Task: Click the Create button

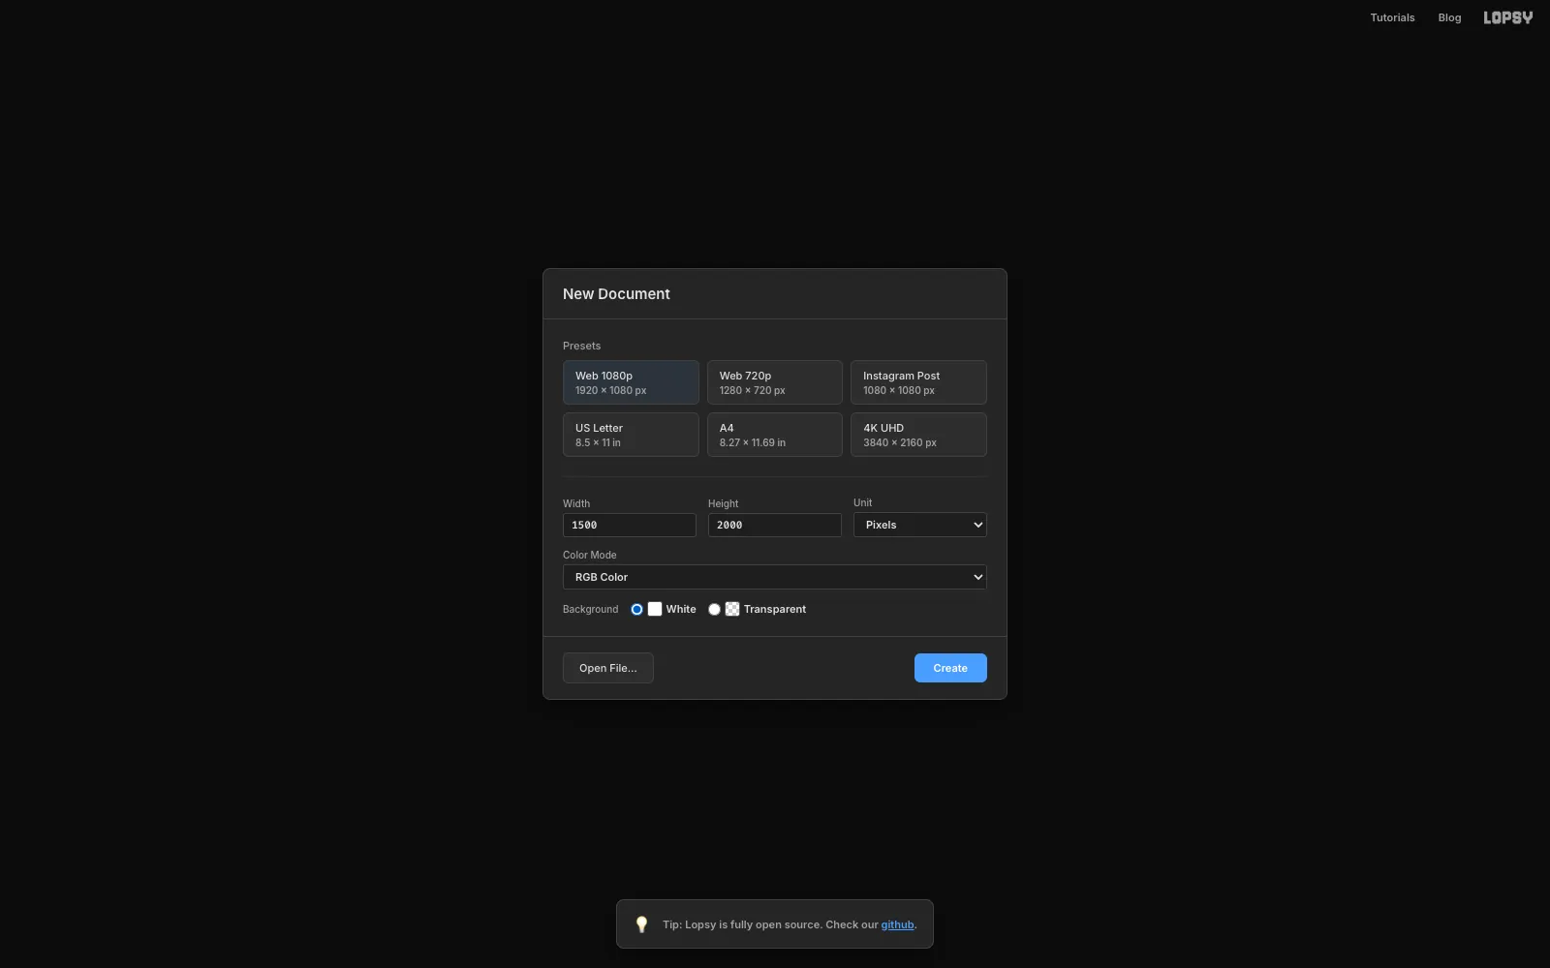Action: 950,668
